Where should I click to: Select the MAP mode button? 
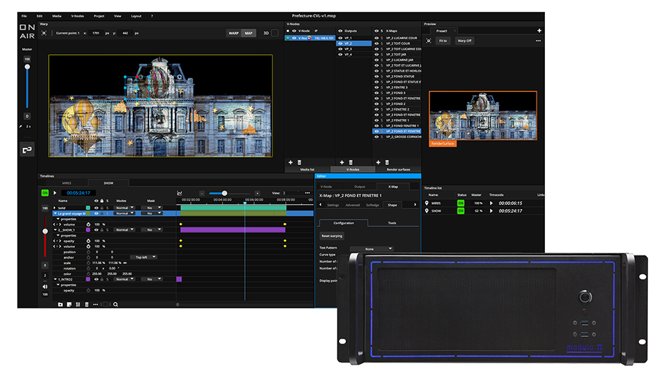point(248,33)
